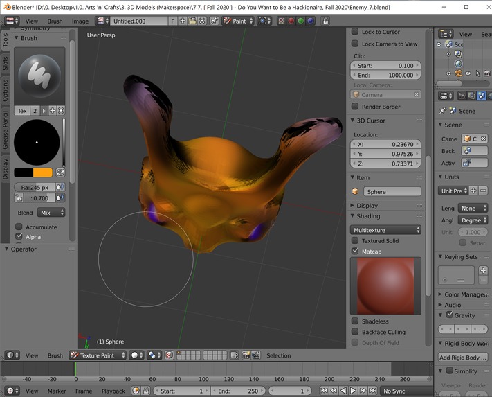Enable Backface Culling checkbox
The height and width of the screenshot is (397, 492).
click(x=355, y=332)
